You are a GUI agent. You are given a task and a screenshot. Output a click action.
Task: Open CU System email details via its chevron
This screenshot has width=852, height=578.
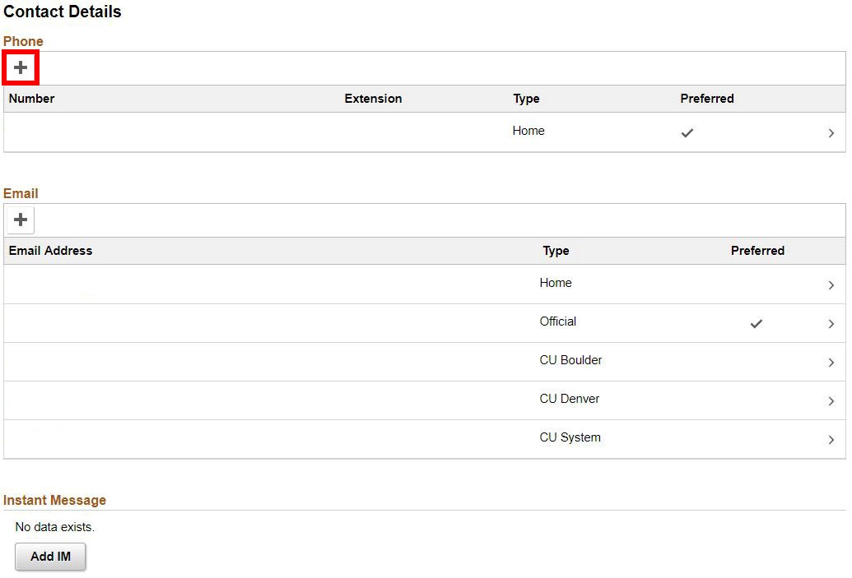[x=831, y=440]
